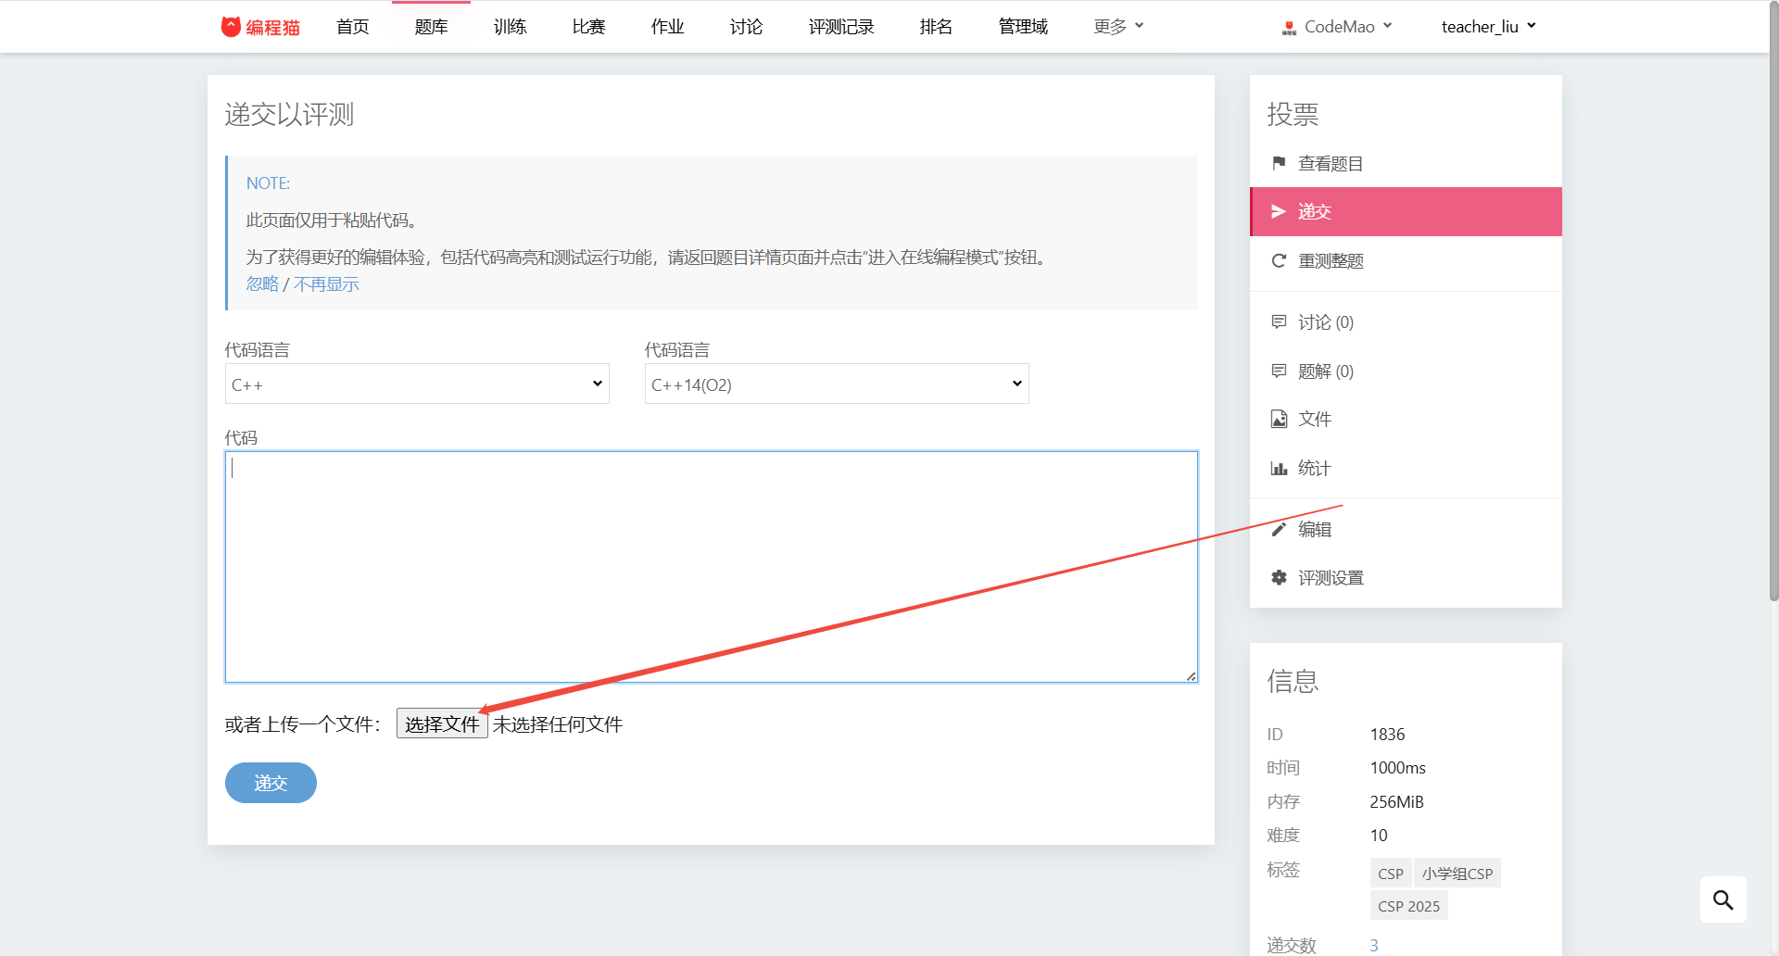Click the file icon beside 文件

point(1279,419)
